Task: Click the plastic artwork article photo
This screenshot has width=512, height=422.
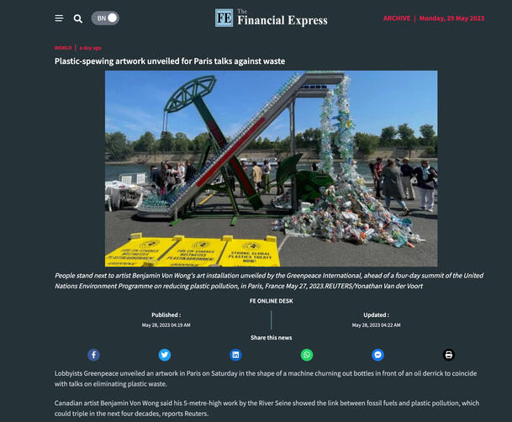Action: [271, 168]
